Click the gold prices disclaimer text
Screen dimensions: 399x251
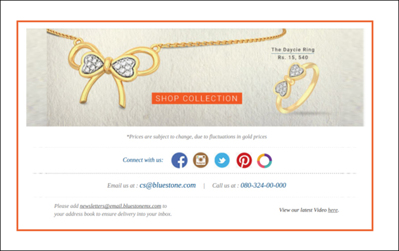197,137
